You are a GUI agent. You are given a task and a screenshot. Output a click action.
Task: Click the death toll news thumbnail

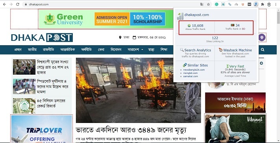coord(24,67)
